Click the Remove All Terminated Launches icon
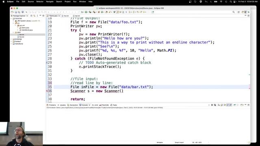The image size is (260, 146). point(215,105)
